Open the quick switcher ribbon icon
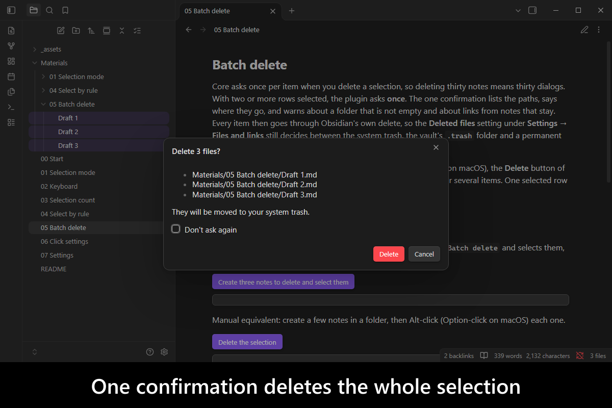The width and height of the screenshot is (612, 408). click(11, 31)
